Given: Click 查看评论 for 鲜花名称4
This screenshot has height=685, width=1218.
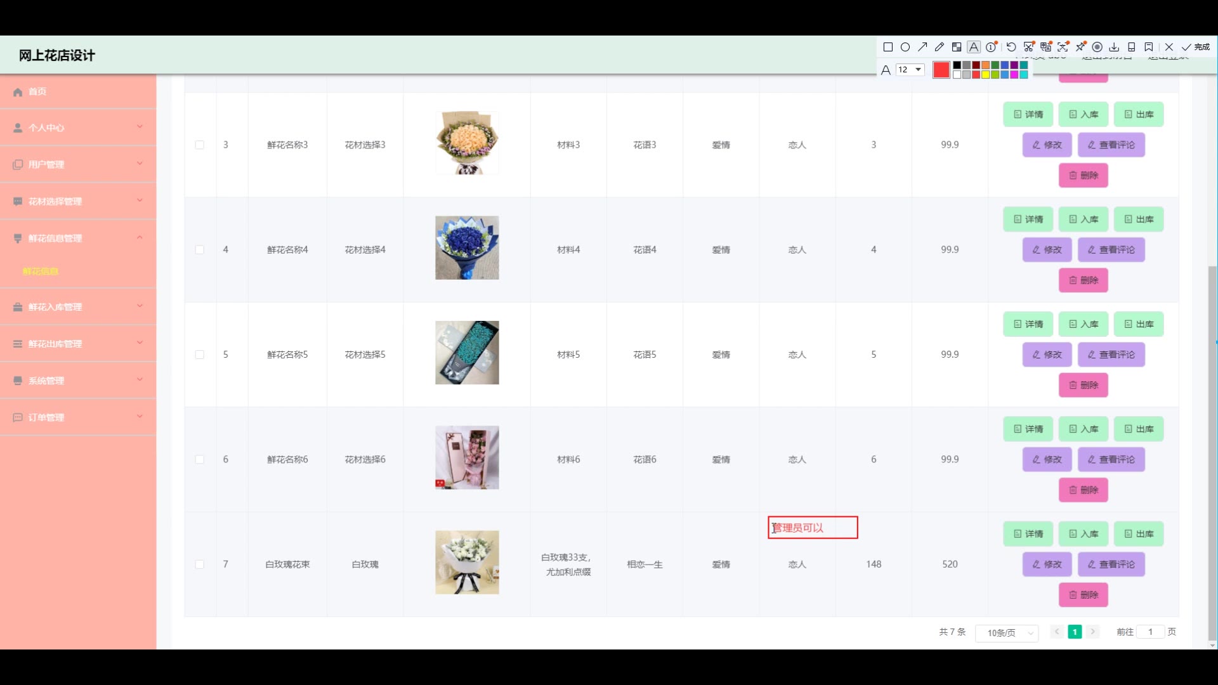Looking at the screenshot, I should pyautogui.click(x=1111, y=250).
